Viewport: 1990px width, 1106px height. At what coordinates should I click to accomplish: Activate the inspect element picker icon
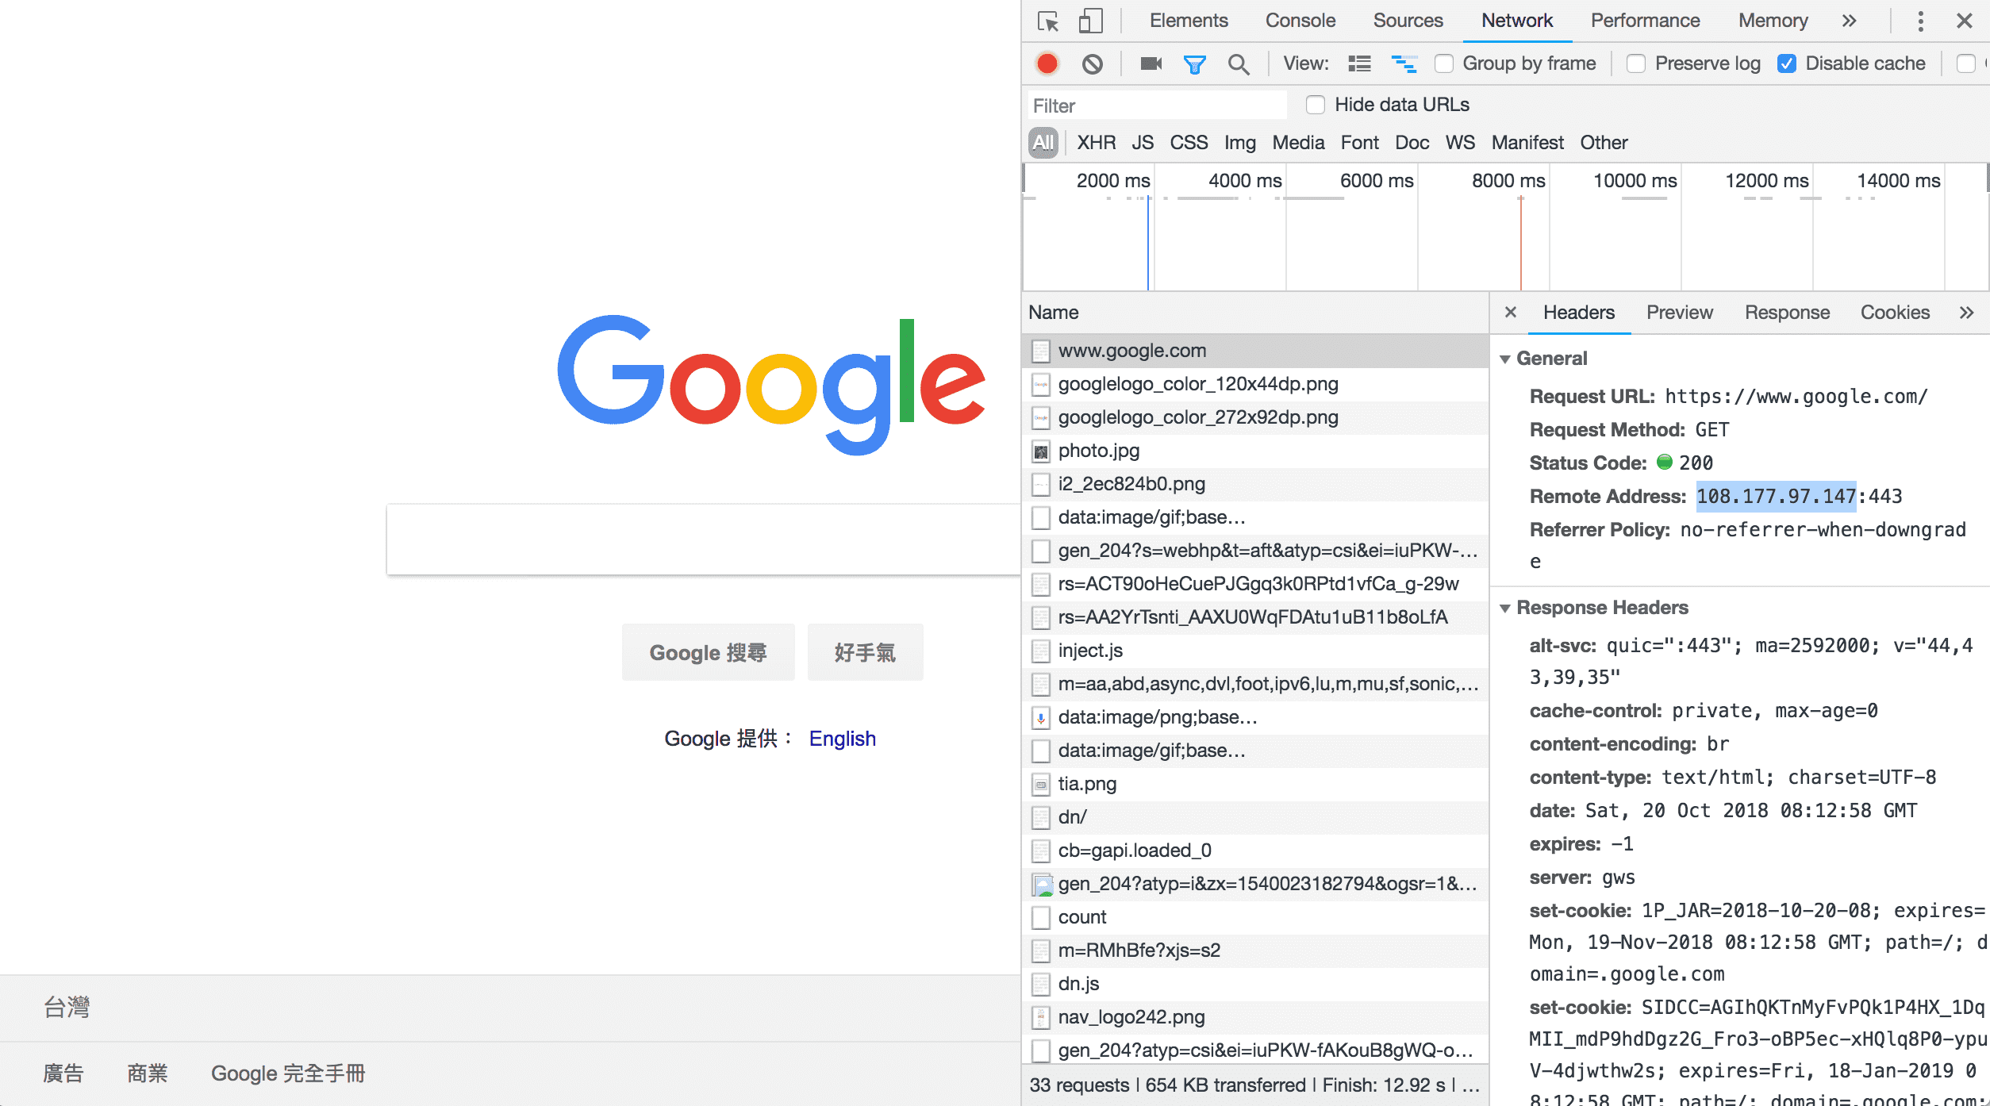(x=1048, y=21)
